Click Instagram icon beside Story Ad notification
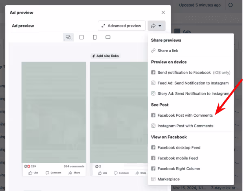The image size is (244, 191). click(x=153, y=93)
